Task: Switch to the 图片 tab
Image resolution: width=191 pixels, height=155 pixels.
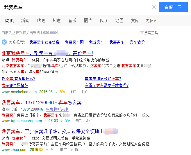Action: [x=88, y=20]
